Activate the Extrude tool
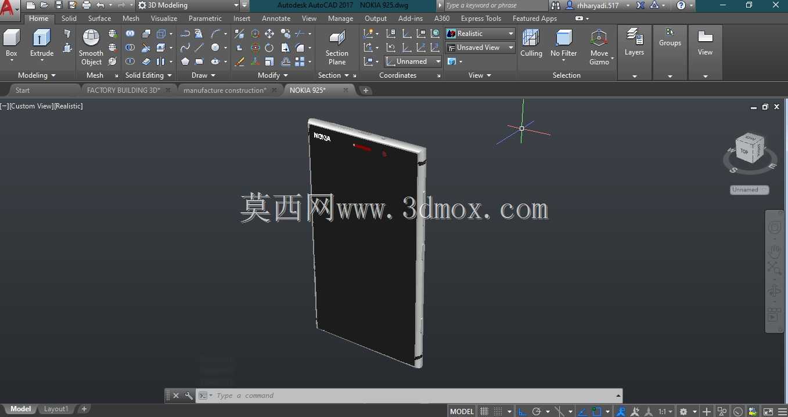This screenshot has height=417, width=788. (x=41, y=45)
